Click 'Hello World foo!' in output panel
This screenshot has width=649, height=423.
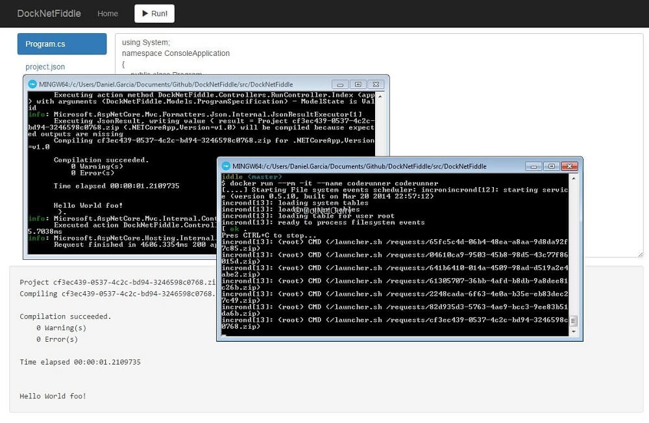coord(53,396)
